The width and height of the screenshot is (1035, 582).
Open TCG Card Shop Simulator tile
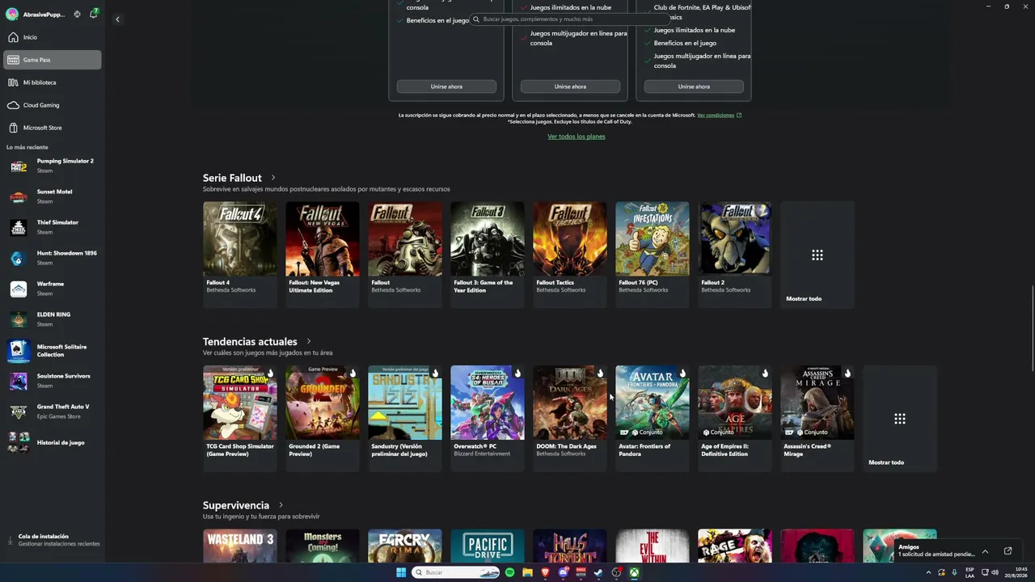click(240, 419)
